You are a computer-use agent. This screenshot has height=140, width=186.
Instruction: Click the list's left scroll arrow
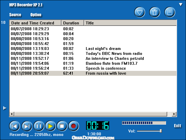[12, 114]
